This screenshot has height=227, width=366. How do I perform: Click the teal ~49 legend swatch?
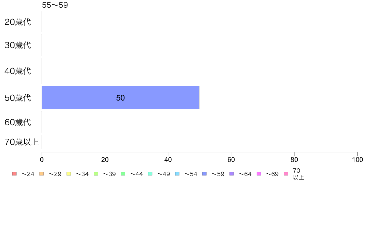click(150, 174)
